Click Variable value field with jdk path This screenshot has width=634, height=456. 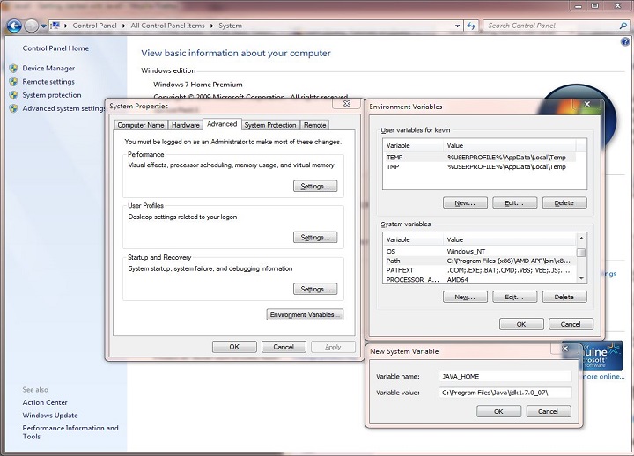[x=505, y=393]
